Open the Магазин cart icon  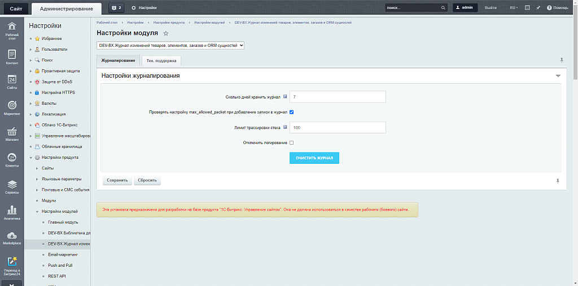tap(12, 133)
